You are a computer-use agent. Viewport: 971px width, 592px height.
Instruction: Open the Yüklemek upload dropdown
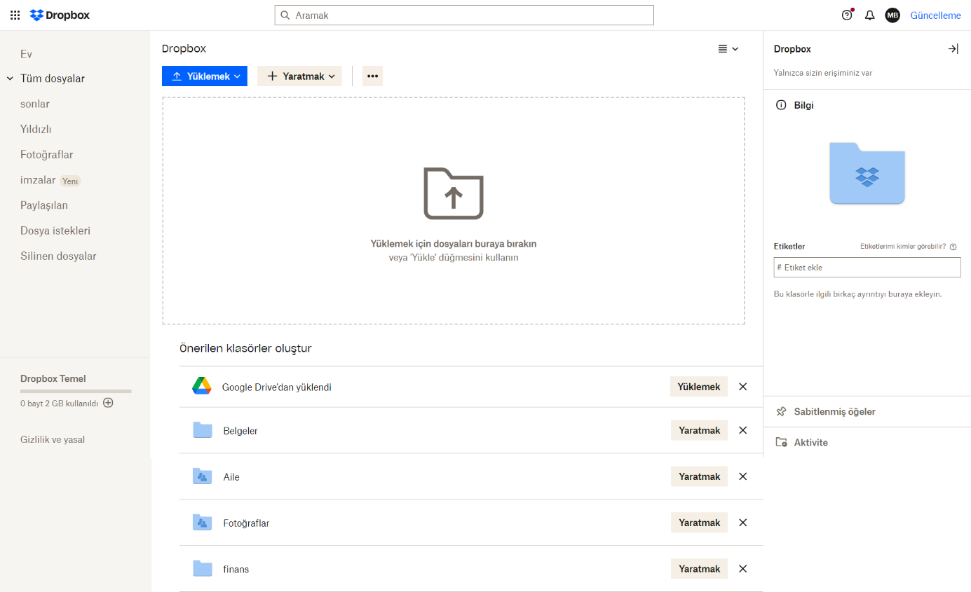pyautogui.click(x=205, y=76)
